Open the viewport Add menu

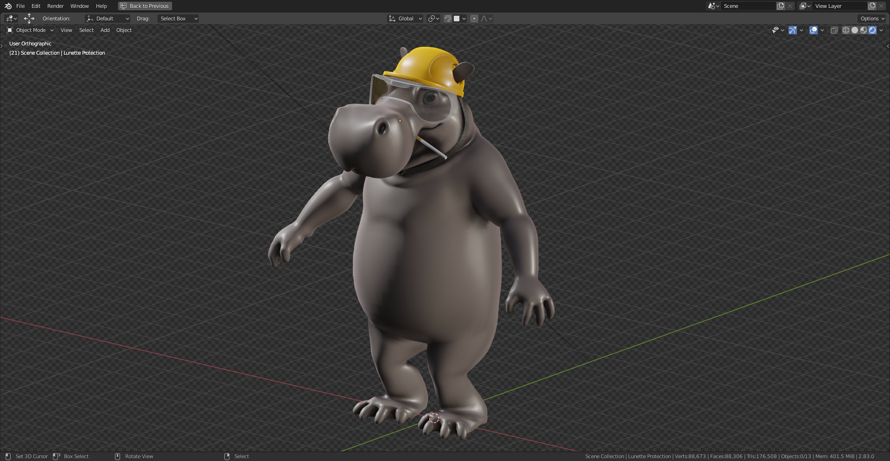105,30
